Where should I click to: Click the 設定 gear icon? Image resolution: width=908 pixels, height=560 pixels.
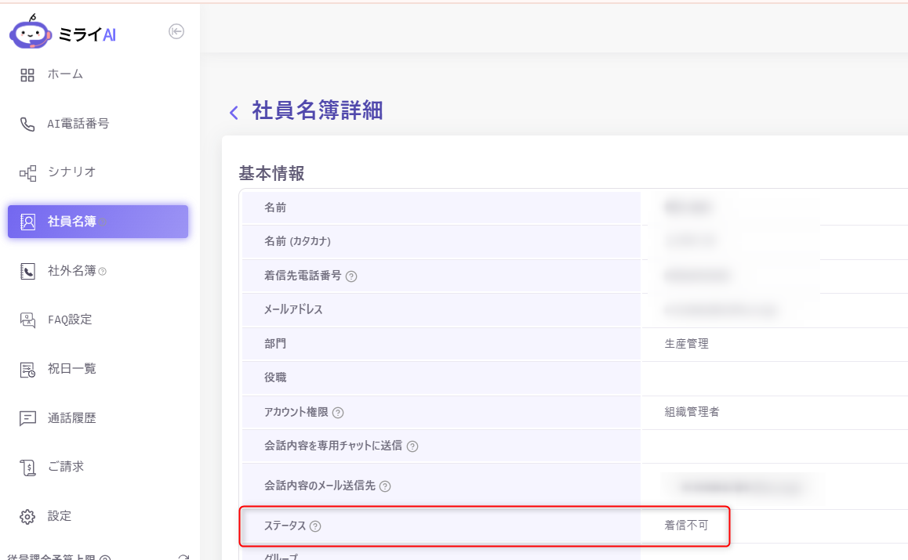point(27,517)
